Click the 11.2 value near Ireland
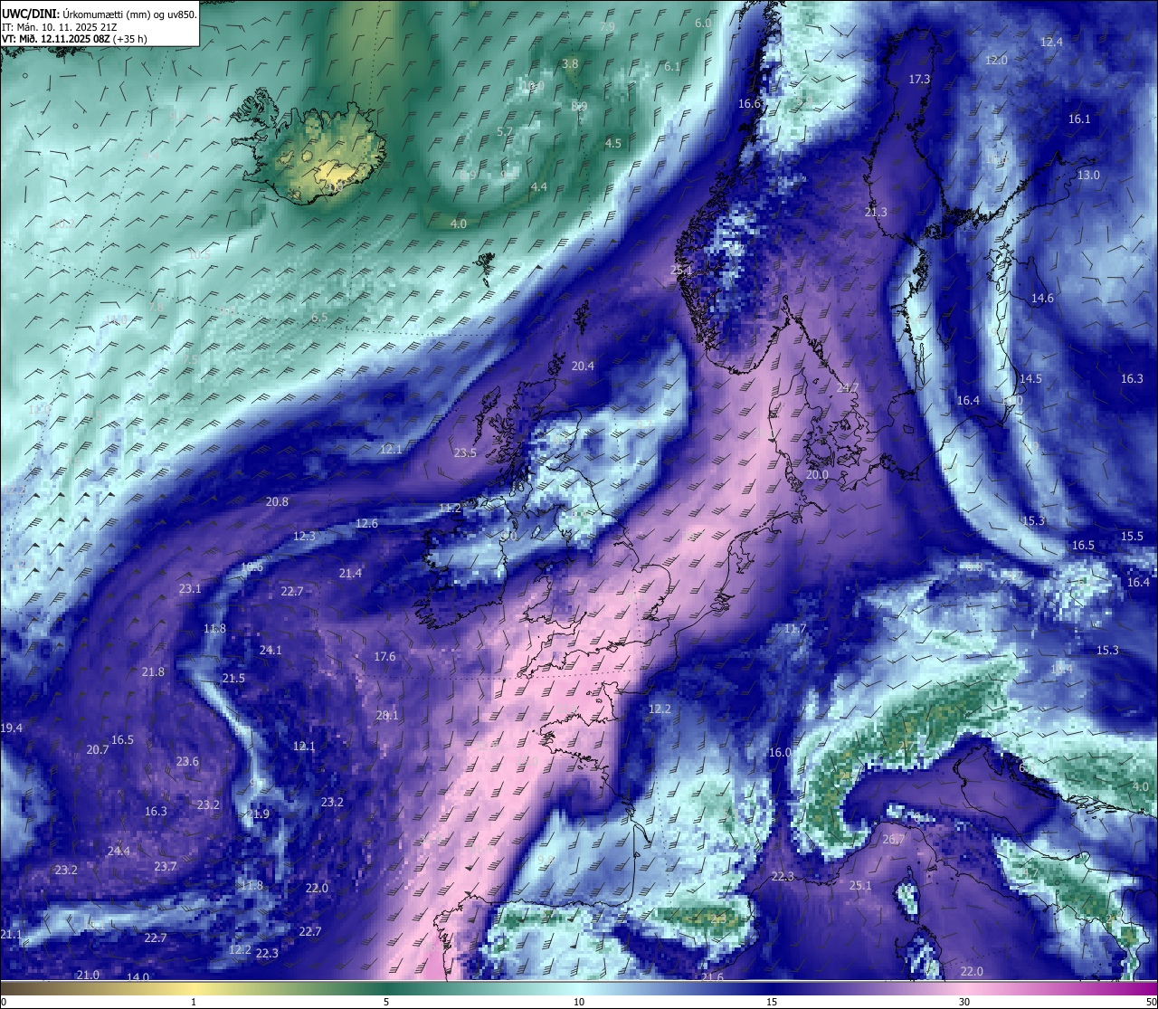This screenshot has width=1158, height=1009. coord(450,508)
